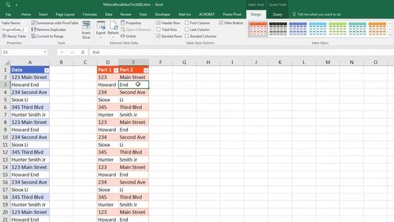Click Resize Table button

click(14, 36)
